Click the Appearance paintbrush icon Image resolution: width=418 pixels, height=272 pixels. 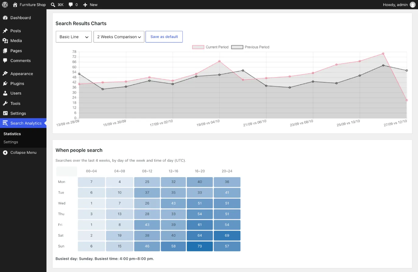5,74
